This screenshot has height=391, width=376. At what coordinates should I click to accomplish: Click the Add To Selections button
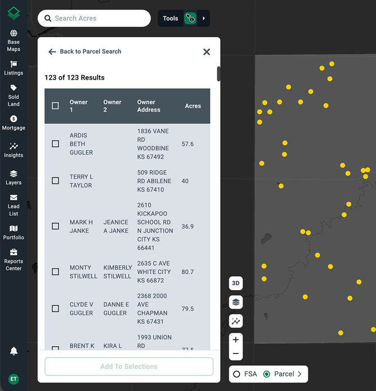click(129, 366)
